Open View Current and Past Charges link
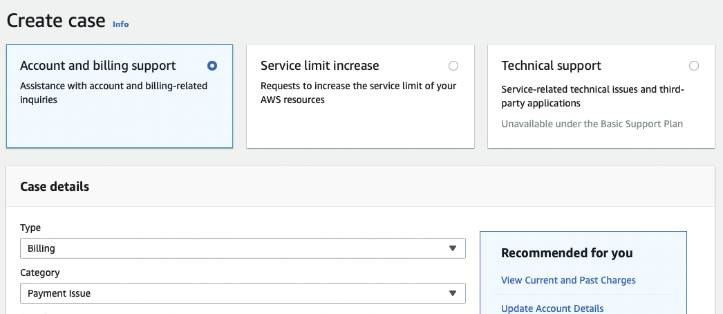This screenshot has height=314, width=723. [x=568, y=280]
